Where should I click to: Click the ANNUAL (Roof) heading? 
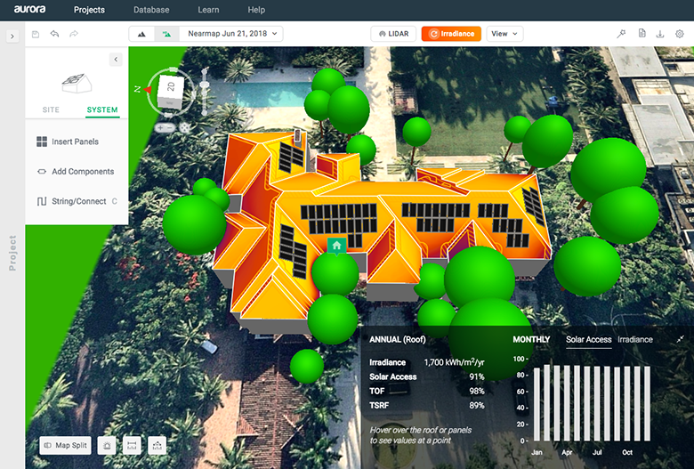398,340
